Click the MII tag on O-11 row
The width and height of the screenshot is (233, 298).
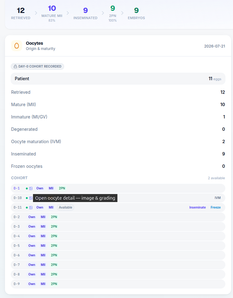[x=51, y=207]
